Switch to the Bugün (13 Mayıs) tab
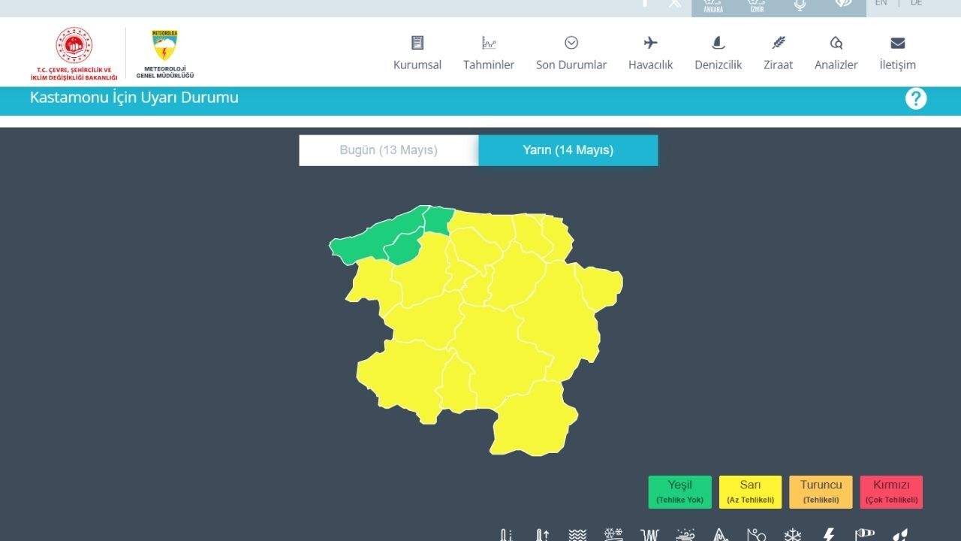The height and width of the screenshot is (541, 961). 389,150
